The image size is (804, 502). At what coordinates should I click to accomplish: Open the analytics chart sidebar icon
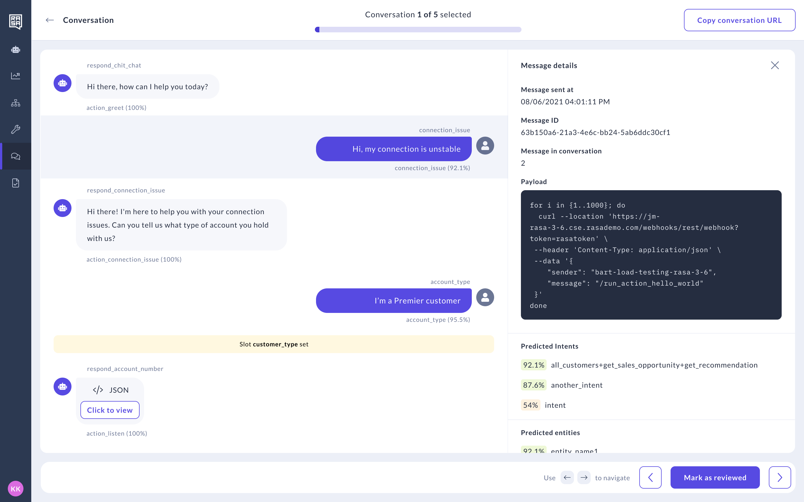point(16,76)
